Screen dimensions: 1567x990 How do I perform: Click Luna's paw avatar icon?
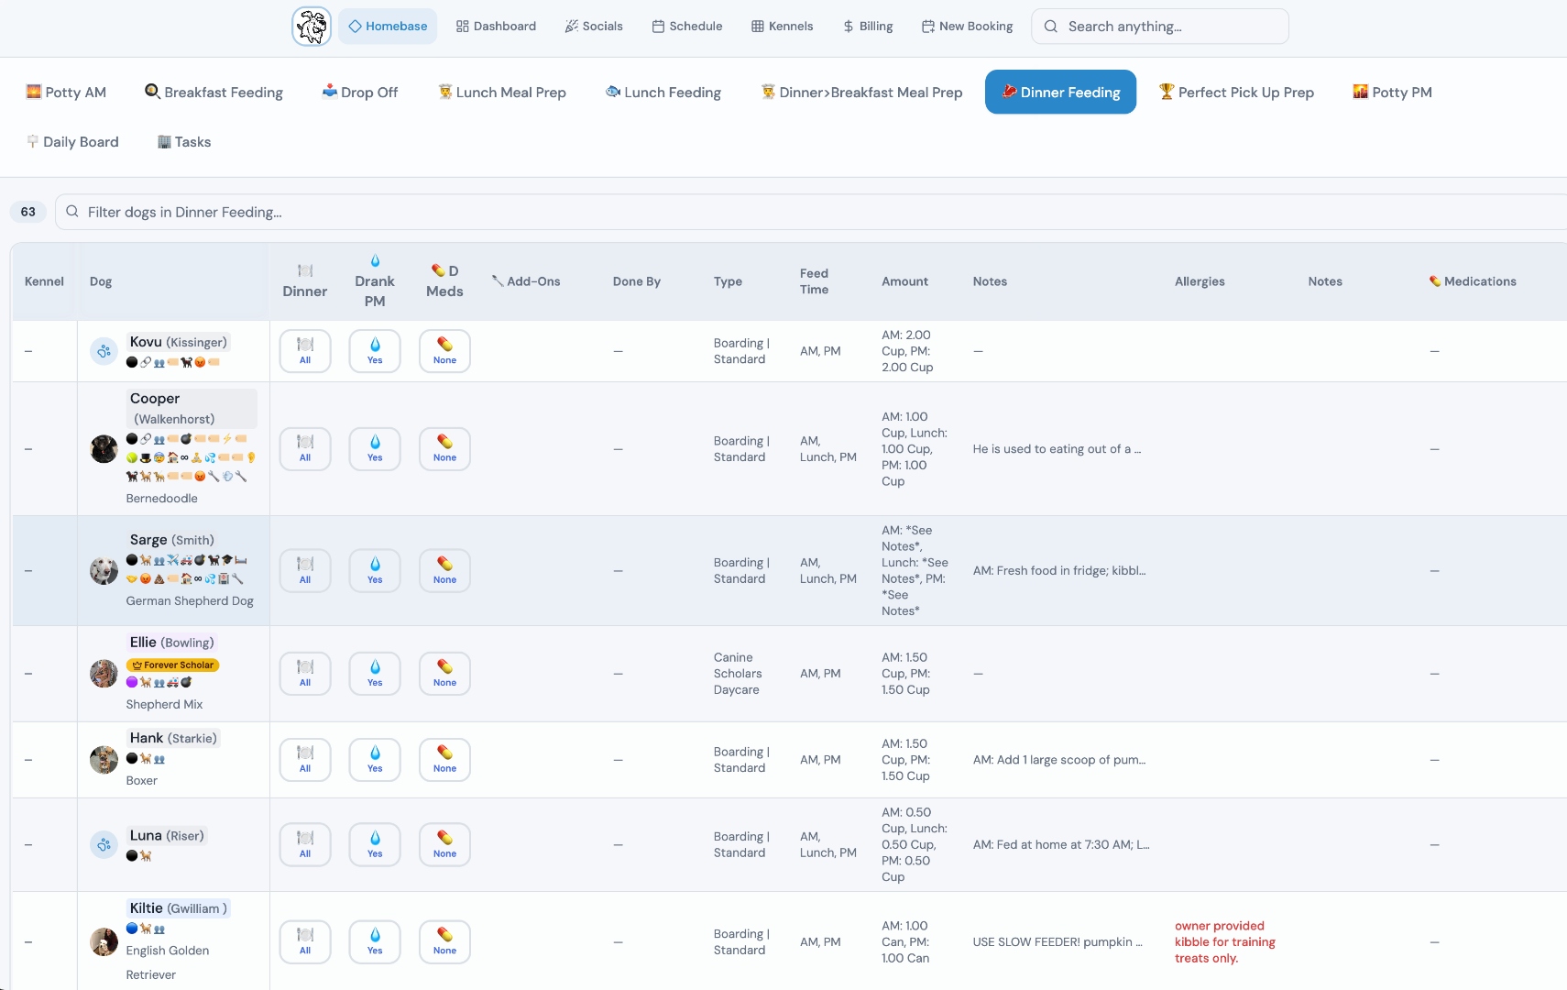pyautogui.click(x=104, y=844)
